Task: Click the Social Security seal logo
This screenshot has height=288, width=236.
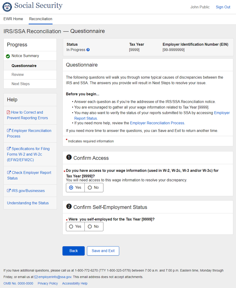Action: click(7, 7)
